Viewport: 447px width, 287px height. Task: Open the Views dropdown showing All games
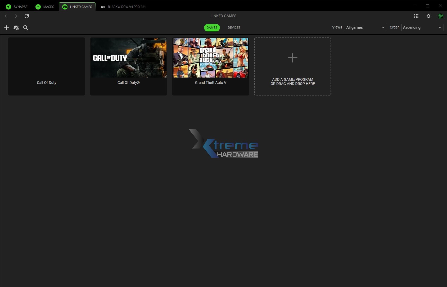[x=365, y=27]
